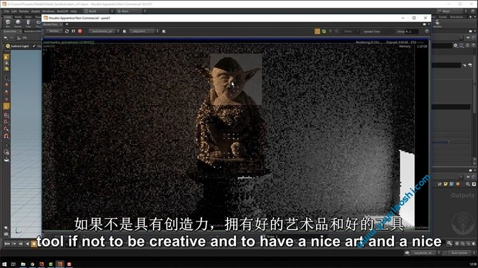Click the gear icon in parameter pane
This screenshot has width=478, height=268.
pos(456,45)
